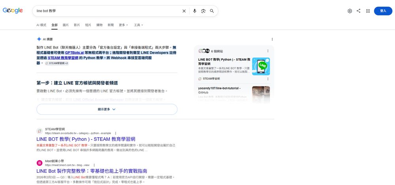Click the Google logo

point(13,11)
